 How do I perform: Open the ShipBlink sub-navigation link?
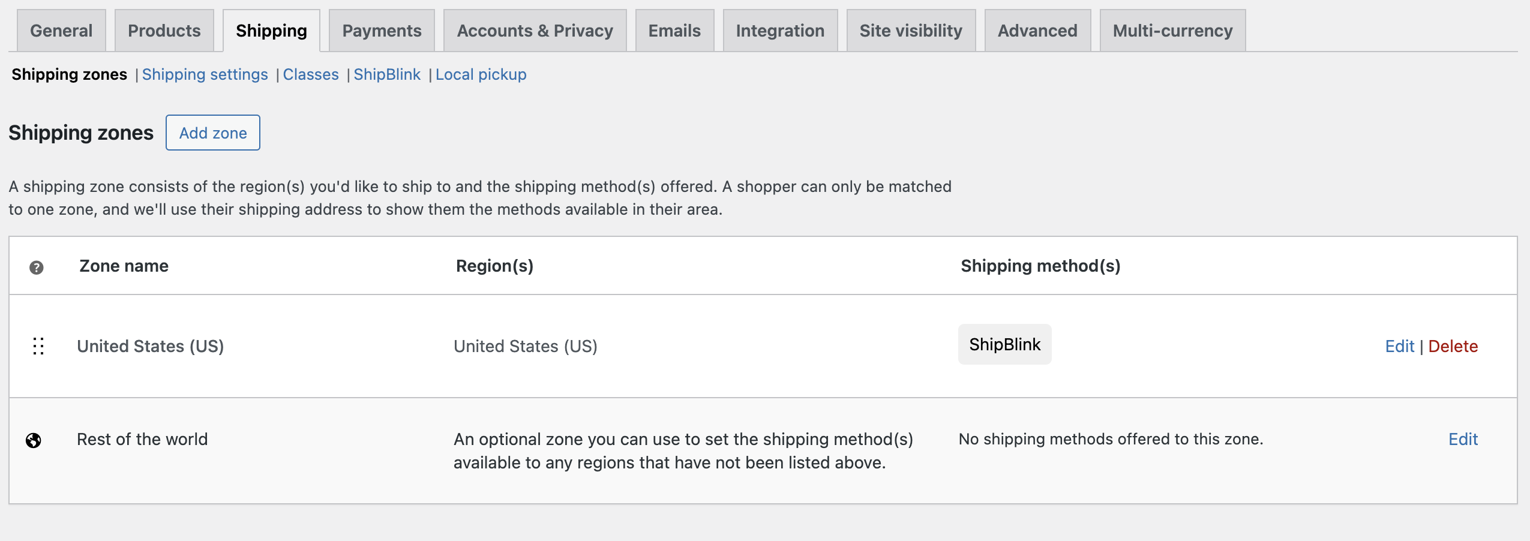387,74
